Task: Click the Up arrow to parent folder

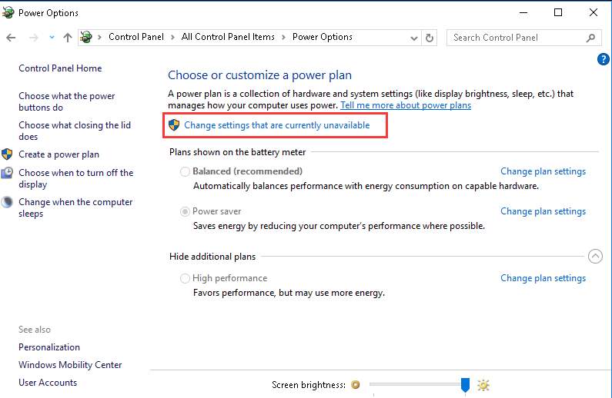Action: (x=68, y=37)
